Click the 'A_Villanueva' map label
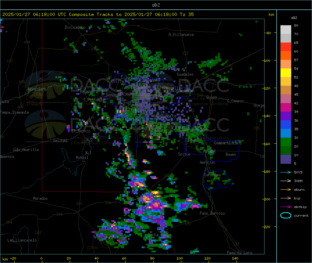Screen dimensions: 312x263 (x=181, y=35)
